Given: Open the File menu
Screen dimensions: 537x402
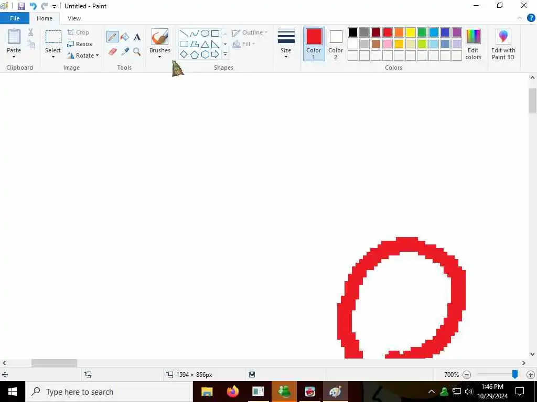Looking at the screenshot, I should tap(15, 18).
